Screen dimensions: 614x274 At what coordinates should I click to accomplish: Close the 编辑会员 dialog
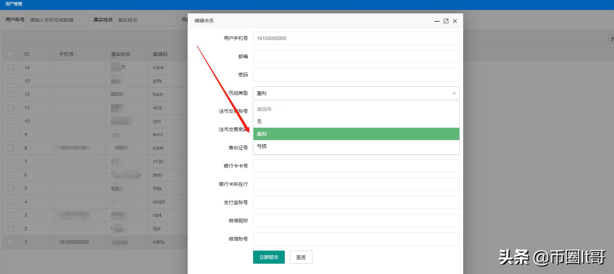[455, 21]
